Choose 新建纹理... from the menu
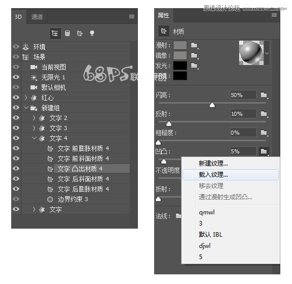This screenshot has width=292, height=284. (x=230, y=164)
